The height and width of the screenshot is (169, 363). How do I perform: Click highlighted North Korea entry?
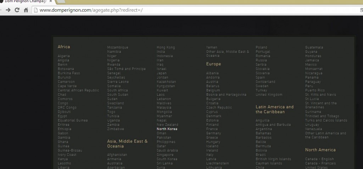point(167,129)
